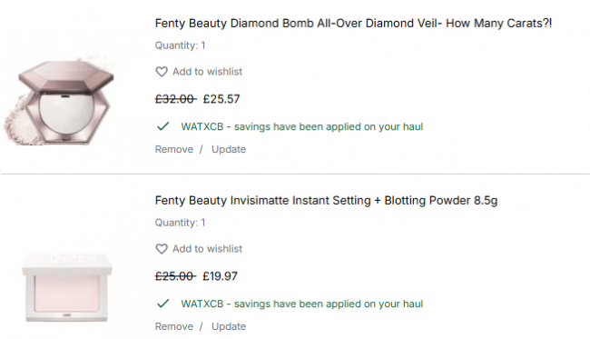Add Invisimatte powder to wishlist text link

tap(207, 249)
